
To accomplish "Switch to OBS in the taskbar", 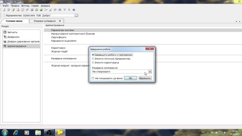I will point(49,133).
